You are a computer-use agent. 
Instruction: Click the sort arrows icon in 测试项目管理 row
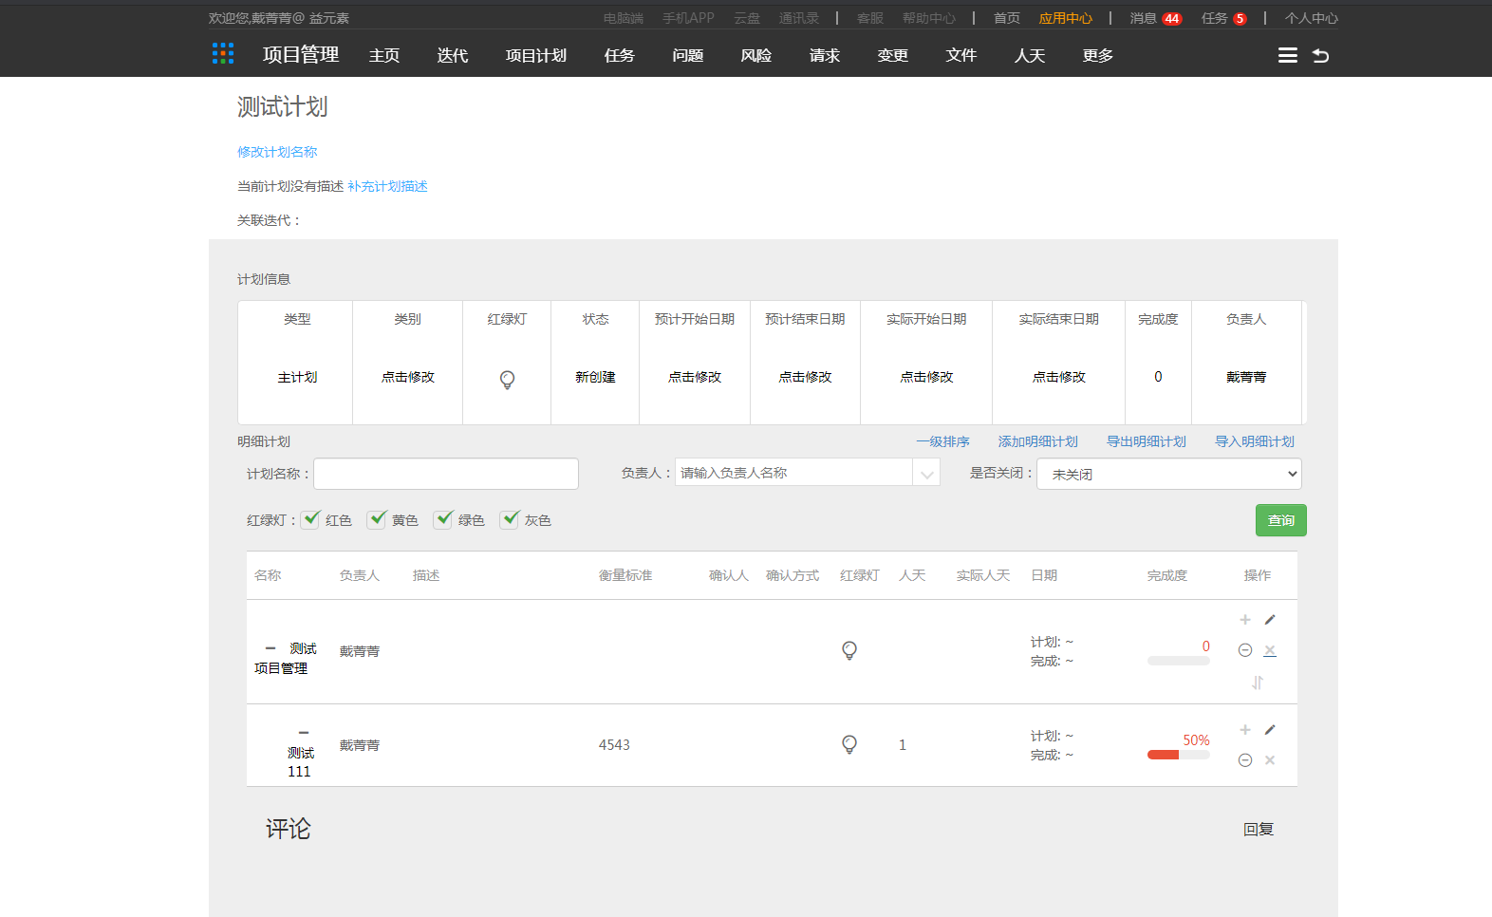(1258, 683)
